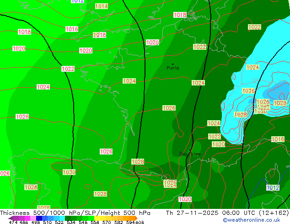Viewport: 290px width, 224px height.
Task: Click the legend value 570
Action: tap(107, 222)
